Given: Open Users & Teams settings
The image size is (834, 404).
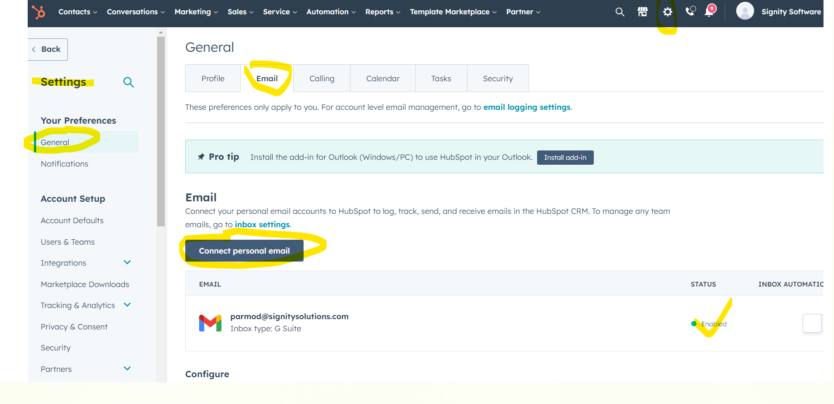Looking at the screenshot, I should [x=67, y=242].
